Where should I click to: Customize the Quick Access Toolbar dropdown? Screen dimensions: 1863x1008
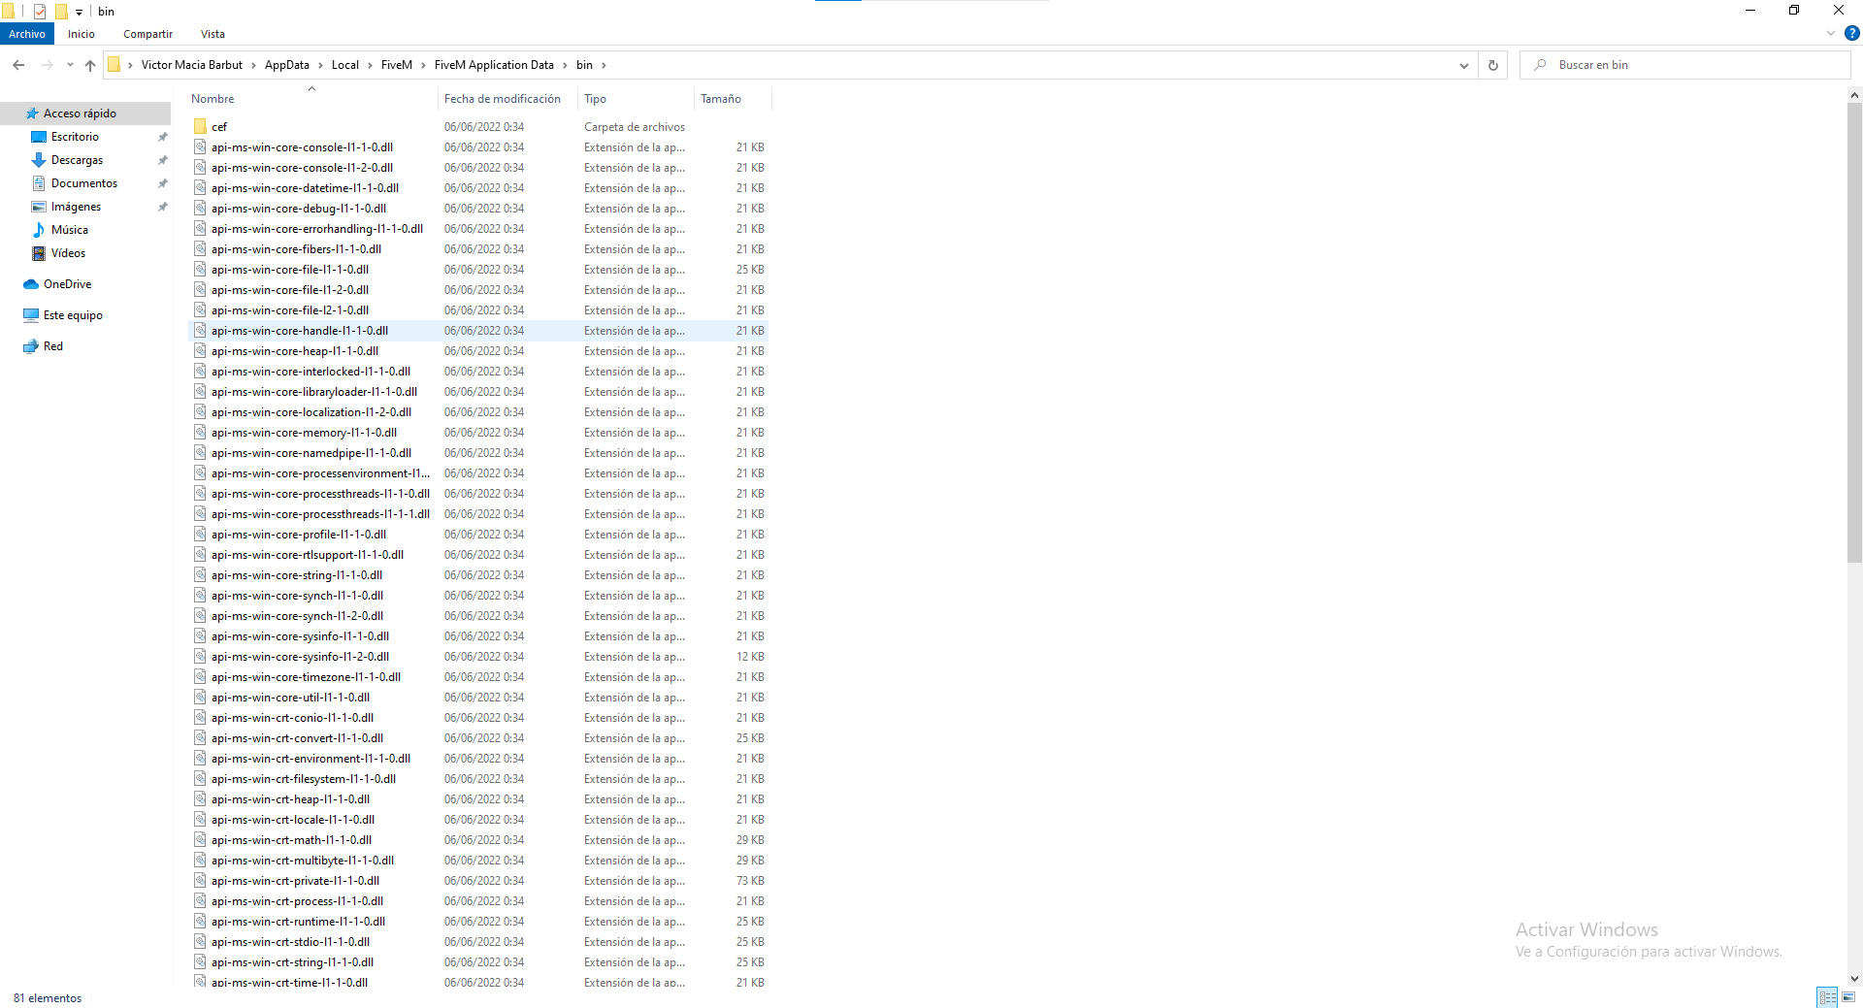[80, 12]
